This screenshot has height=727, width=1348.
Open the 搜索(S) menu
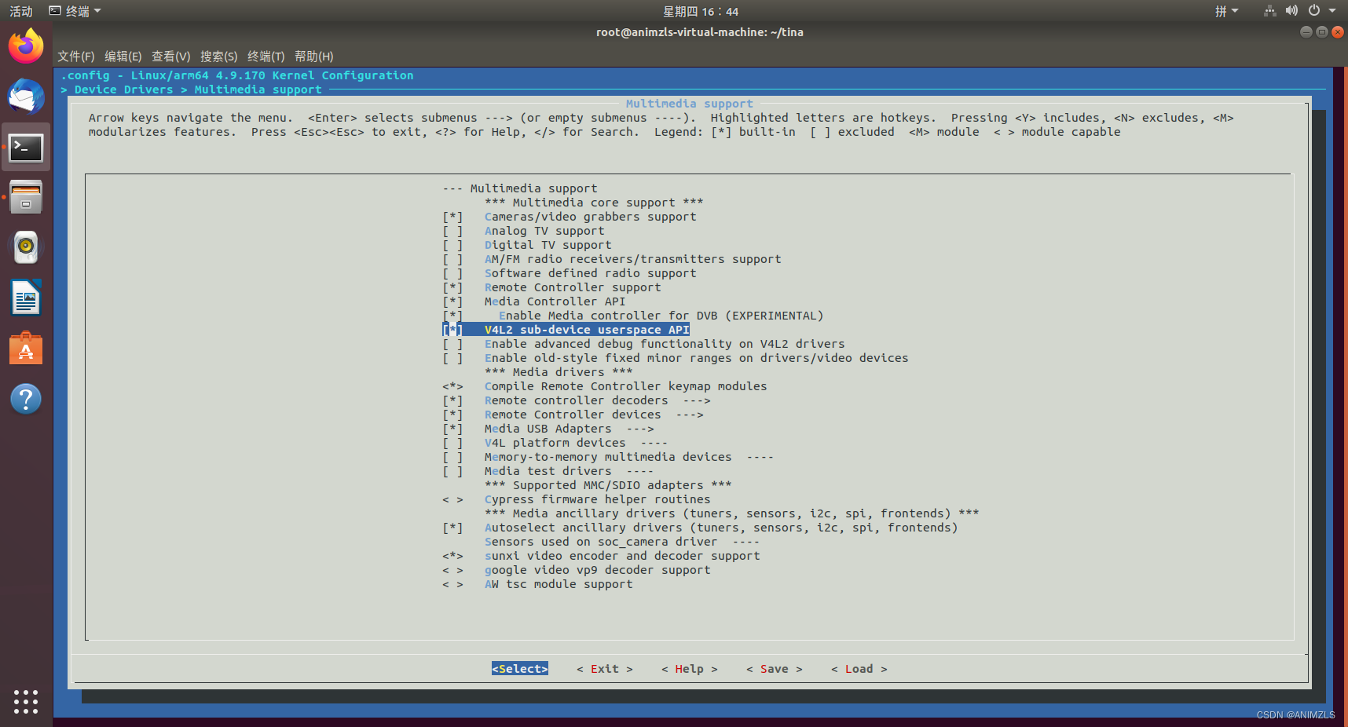pos(218,57)
